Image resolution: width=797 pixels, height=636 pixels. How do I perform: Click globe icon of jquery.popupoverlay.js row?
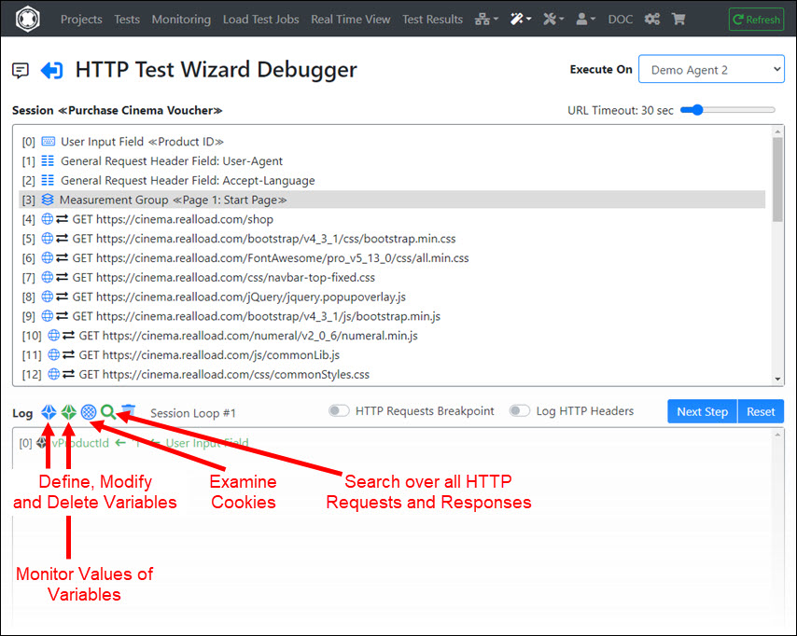point(48,297)
